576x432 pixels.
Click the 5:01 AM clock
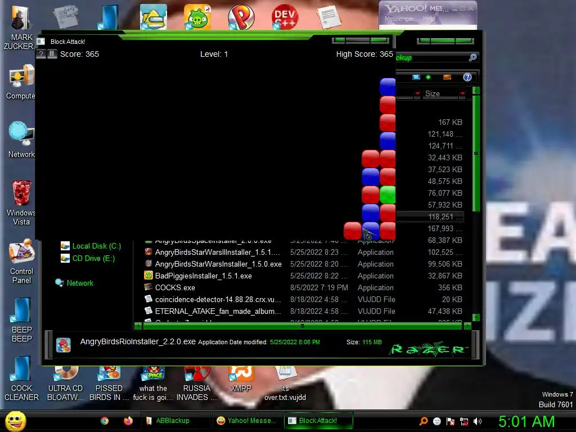pos(526,421)
